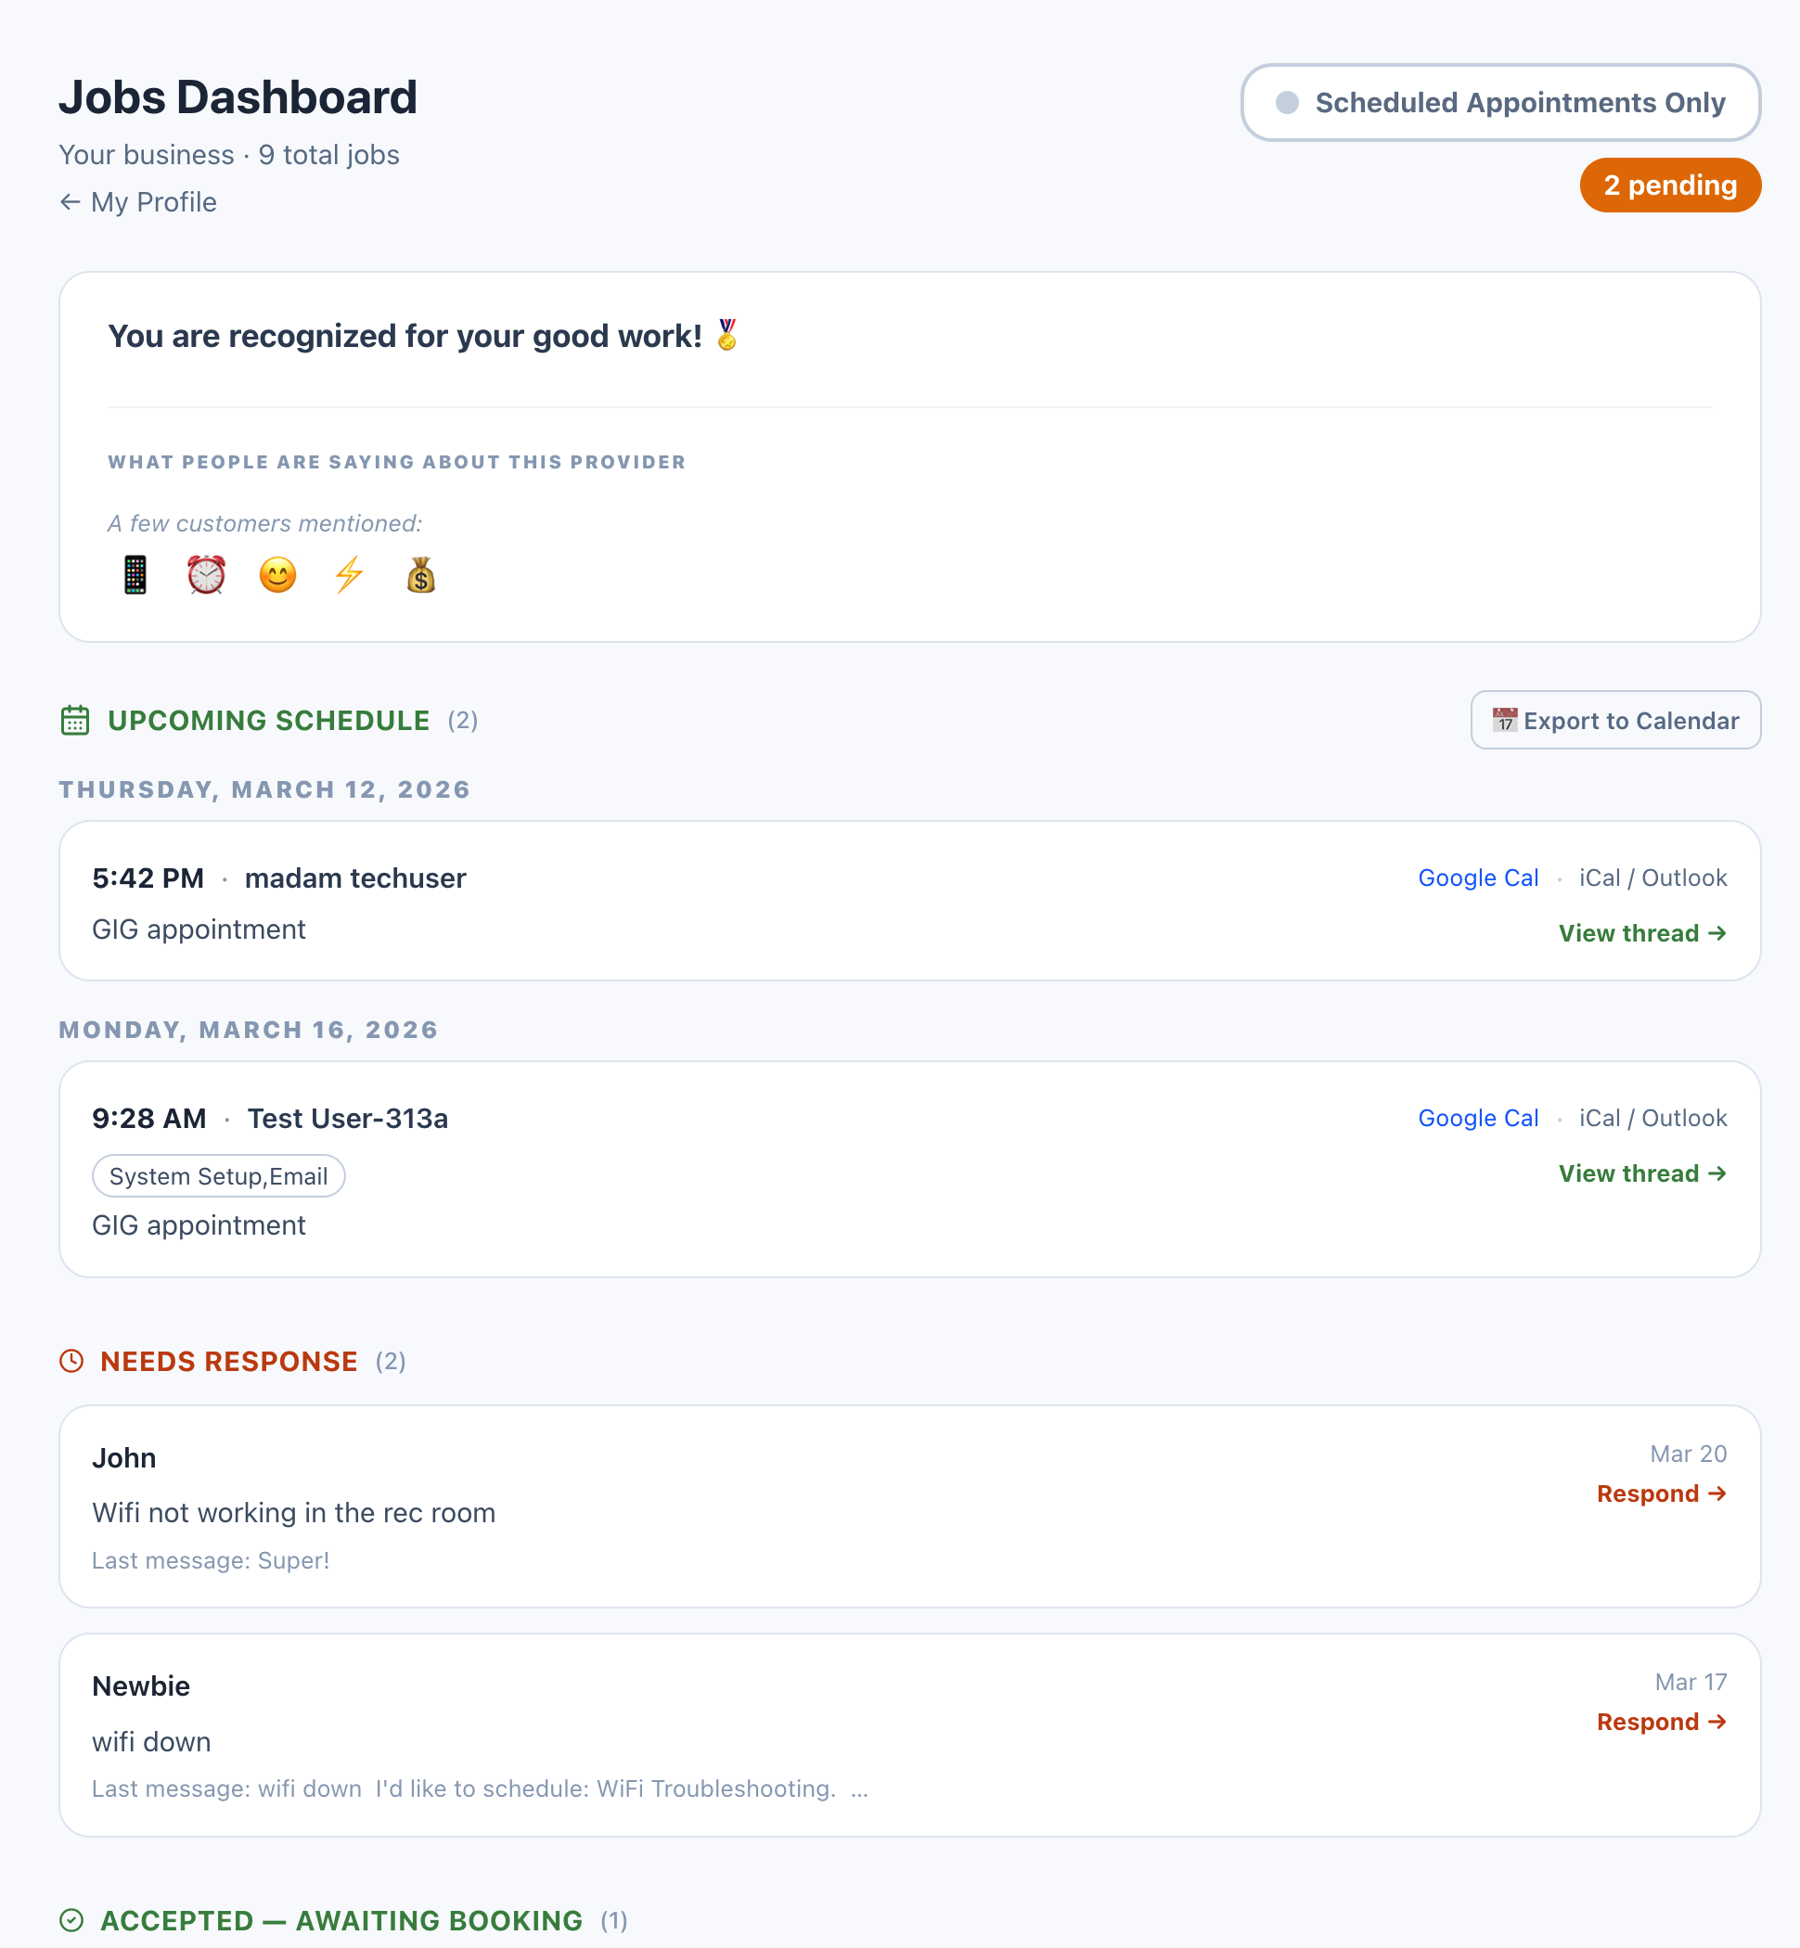Click the smiling face emoji icon
The image size is (1800, 1948).
click(x=277, y=575)
